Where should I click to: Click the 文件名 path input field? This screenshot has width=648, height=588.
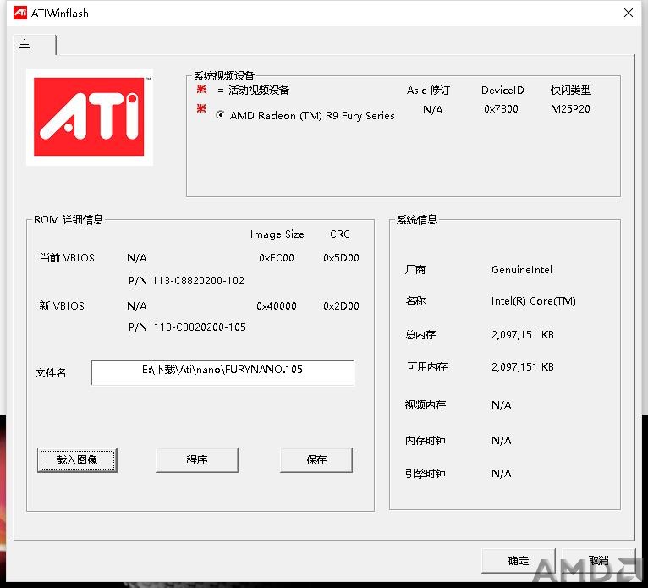click(x=222, y=373)
